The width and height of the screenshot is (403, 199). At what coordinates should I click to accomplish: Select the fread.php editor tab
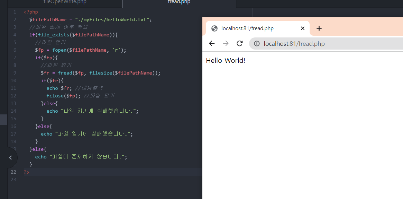(179, 2)
